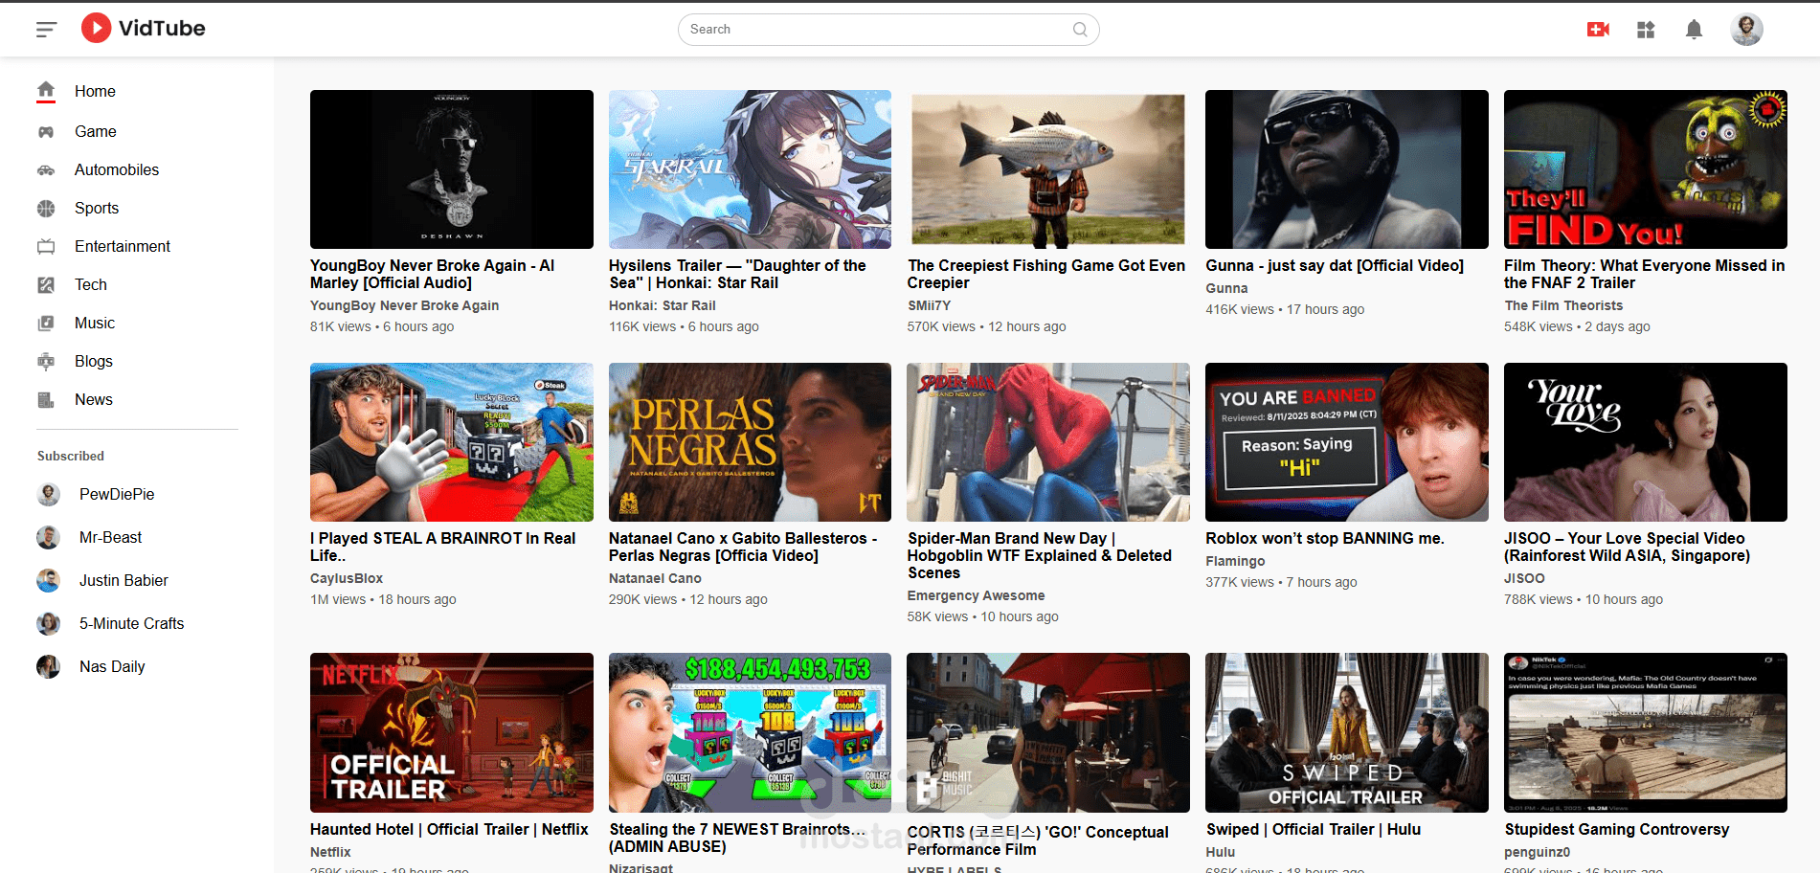The image size is (1820, 873).
Task: Open JISOO Your Love thumbnail
Action: coord(1646,442)
